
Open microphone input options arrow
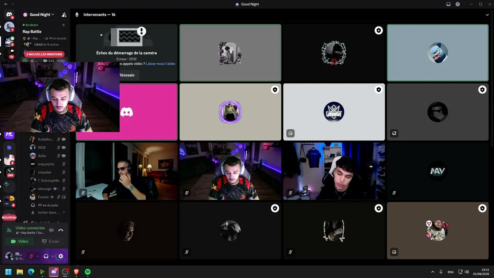pyautogui.click(x=38, y=256)
